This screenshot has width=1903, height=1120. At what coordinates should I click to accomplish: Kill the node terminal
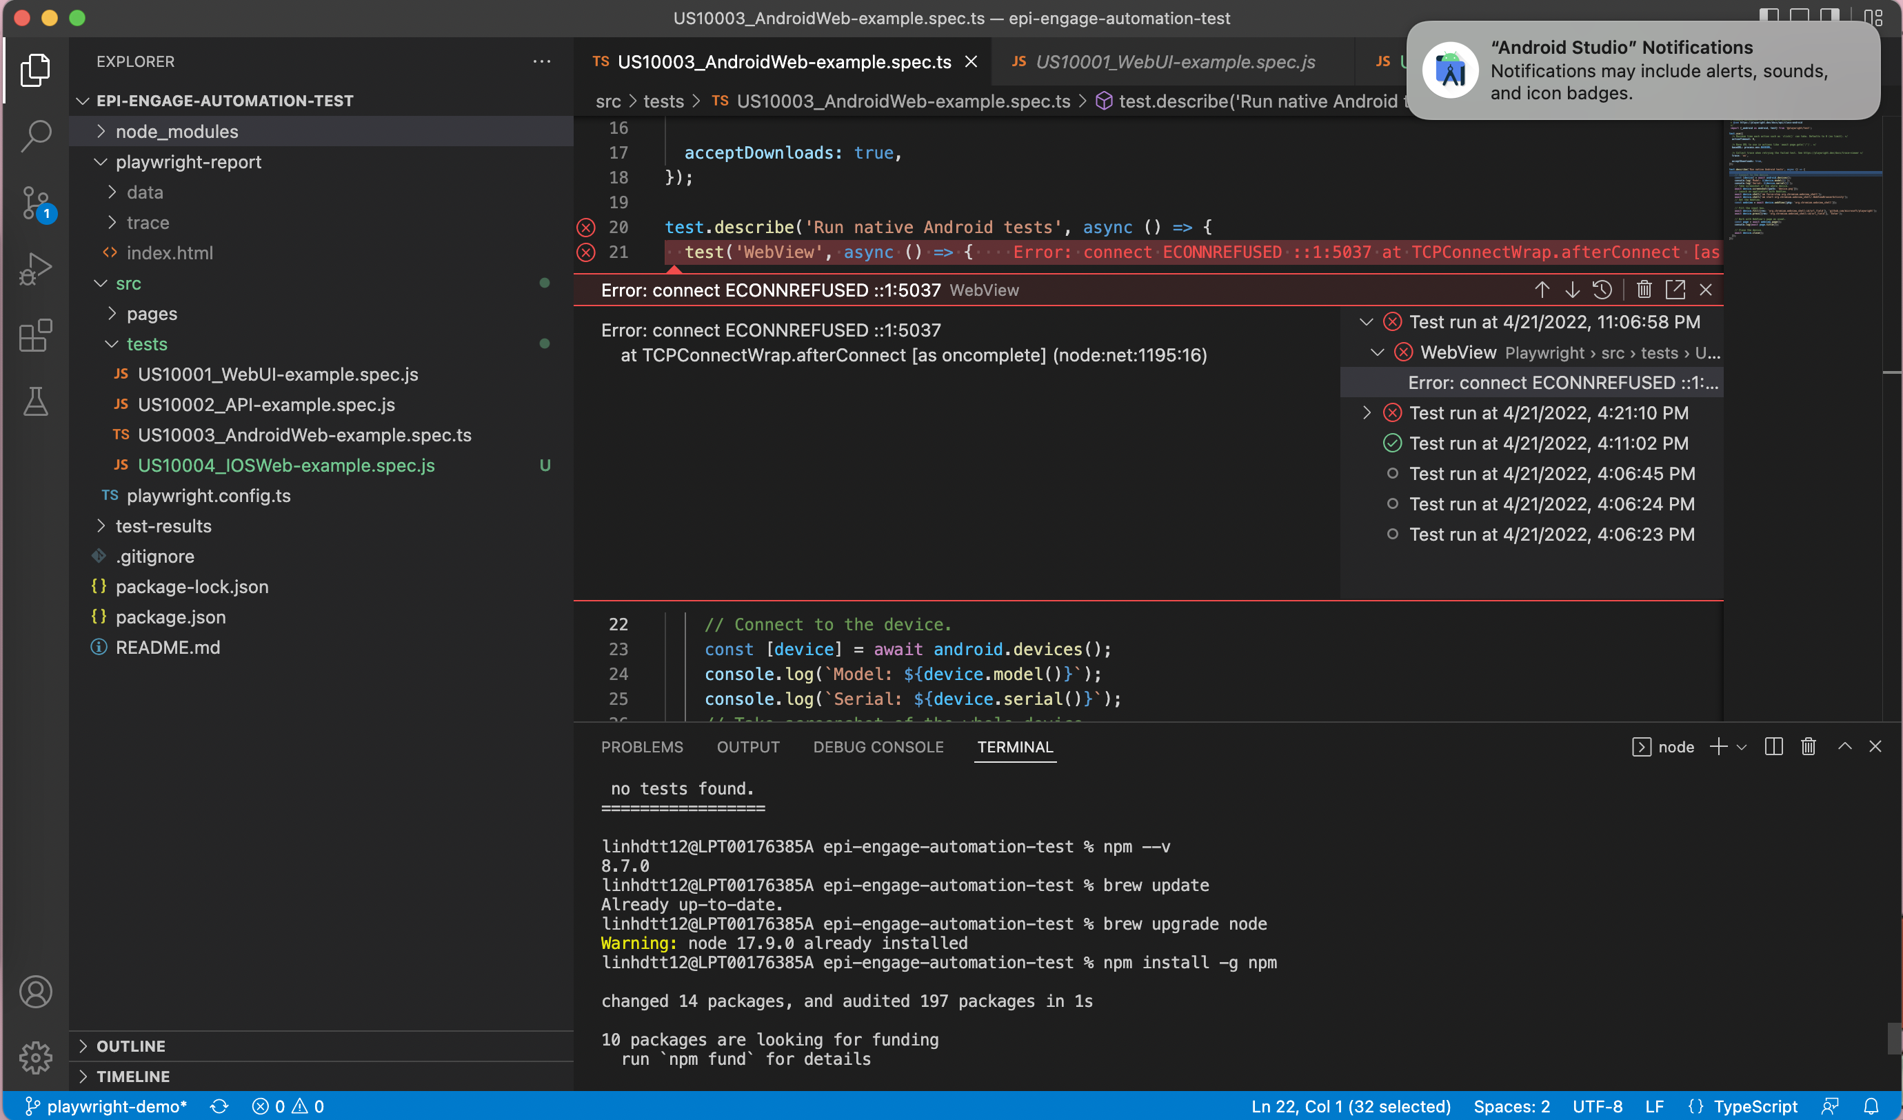1809,747
